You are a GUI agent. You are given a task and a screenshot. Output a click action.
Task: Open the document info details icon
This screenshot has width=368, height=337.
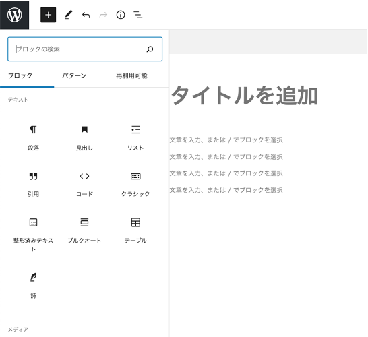tap(121, 15)
